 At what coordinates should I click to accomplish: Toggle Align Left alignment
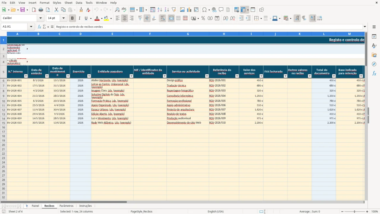click(x=117, y=18)
